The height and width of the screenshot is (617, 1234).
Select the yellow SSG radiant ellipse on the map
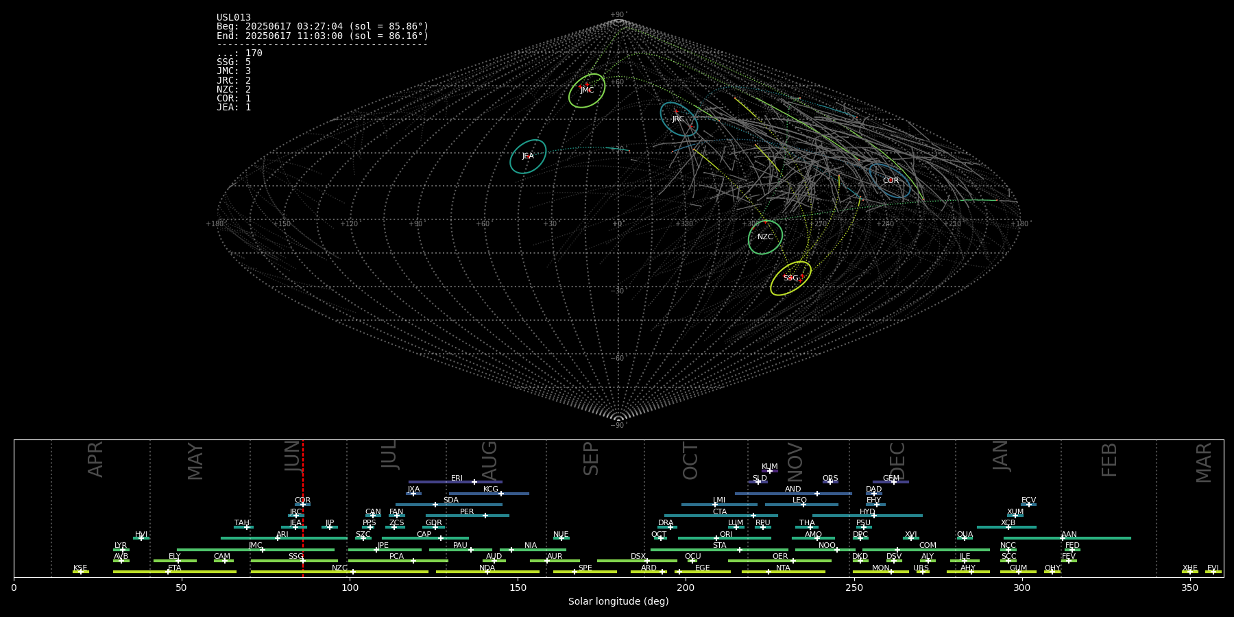point(790,278)
